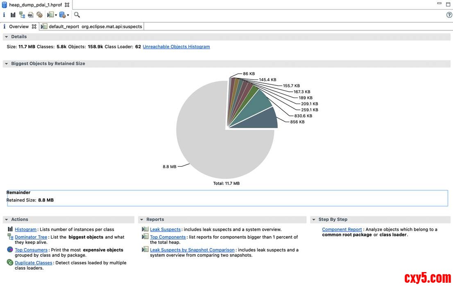
Task: Collapse Biggest Objects by Retained Size section
Action: click(x=6, y=64)
